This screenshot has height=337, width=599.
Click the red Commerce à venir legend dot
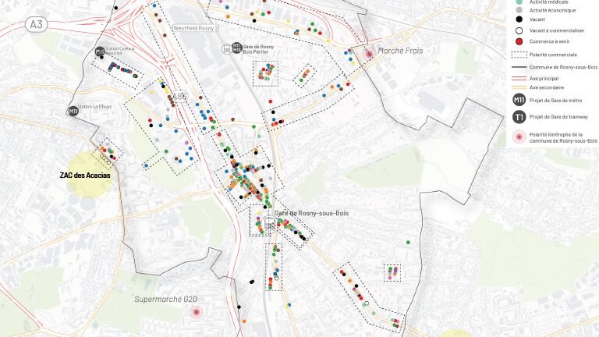519,41
